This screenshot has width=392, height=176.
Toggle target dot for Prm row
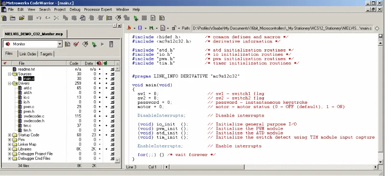click(100, 139)
